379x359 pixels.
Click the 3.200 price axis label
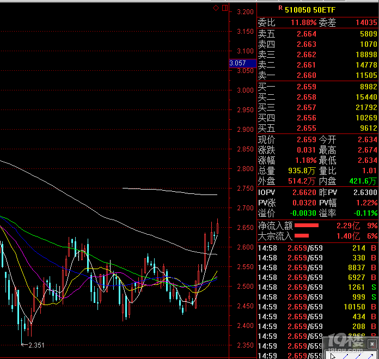245,12
